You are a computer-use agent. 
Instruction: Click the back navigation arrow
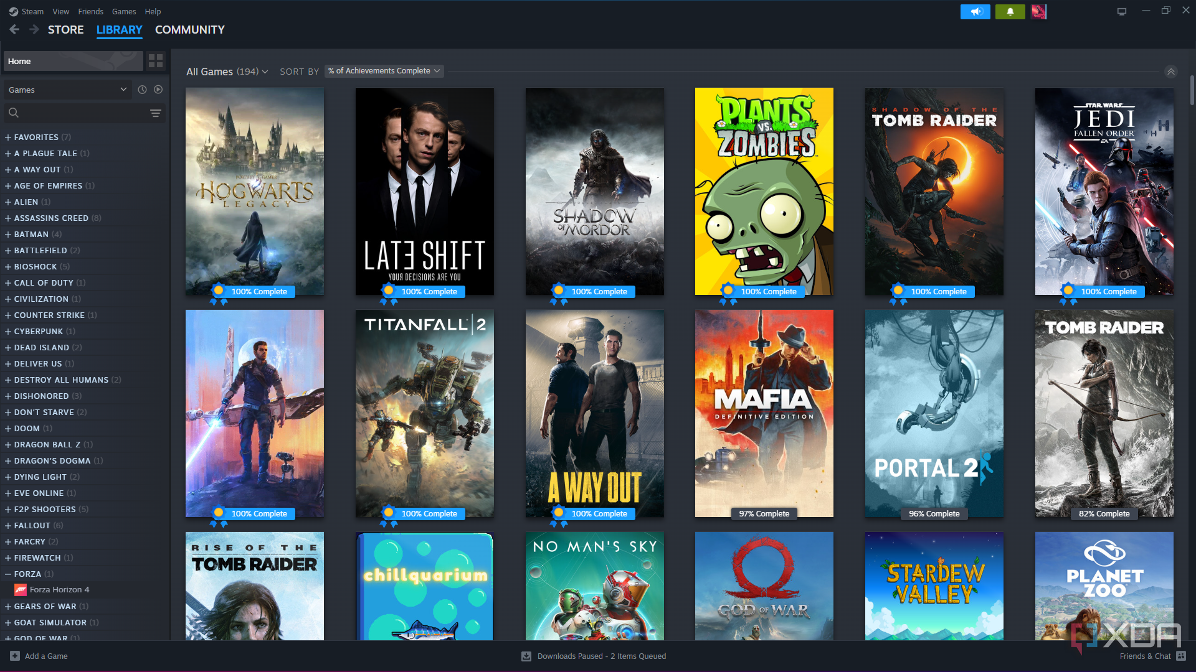[14, 29]
